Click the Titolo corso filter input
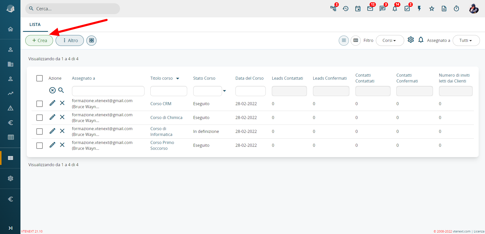The height and width of the screenshot is (234, 485). (x=169, y=91)
